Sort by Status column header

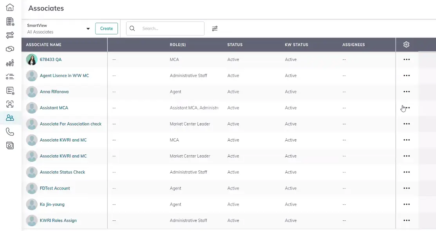(235, 45)
